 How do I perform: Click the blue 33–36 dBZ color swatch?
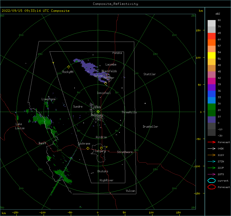click(x=211, y=94)
